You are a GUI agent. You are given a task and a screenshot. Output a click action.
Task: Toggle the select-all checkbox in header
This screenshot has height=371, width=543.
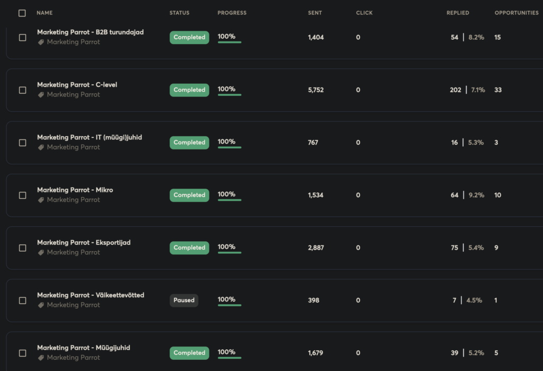coord(22,13)
